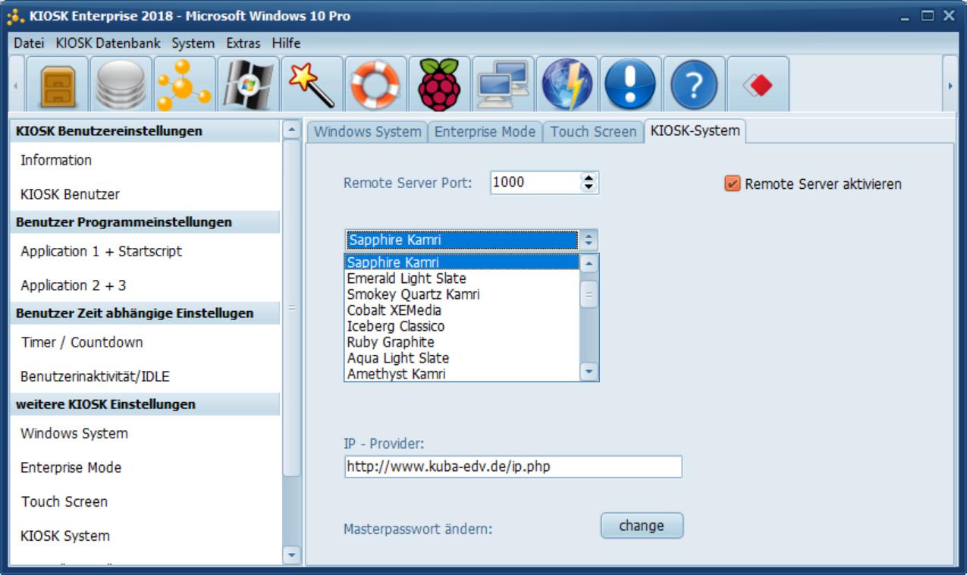This screenshot has width=967, height=575.
Task: Click the blue exclamation mark icon
Action: point(631,86)
